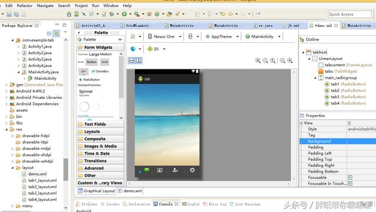Image resolution: width=376 pixels, height=212 pixels.
Task: Open the Android SDK Manager icon
Action: (x=69, y=14)
